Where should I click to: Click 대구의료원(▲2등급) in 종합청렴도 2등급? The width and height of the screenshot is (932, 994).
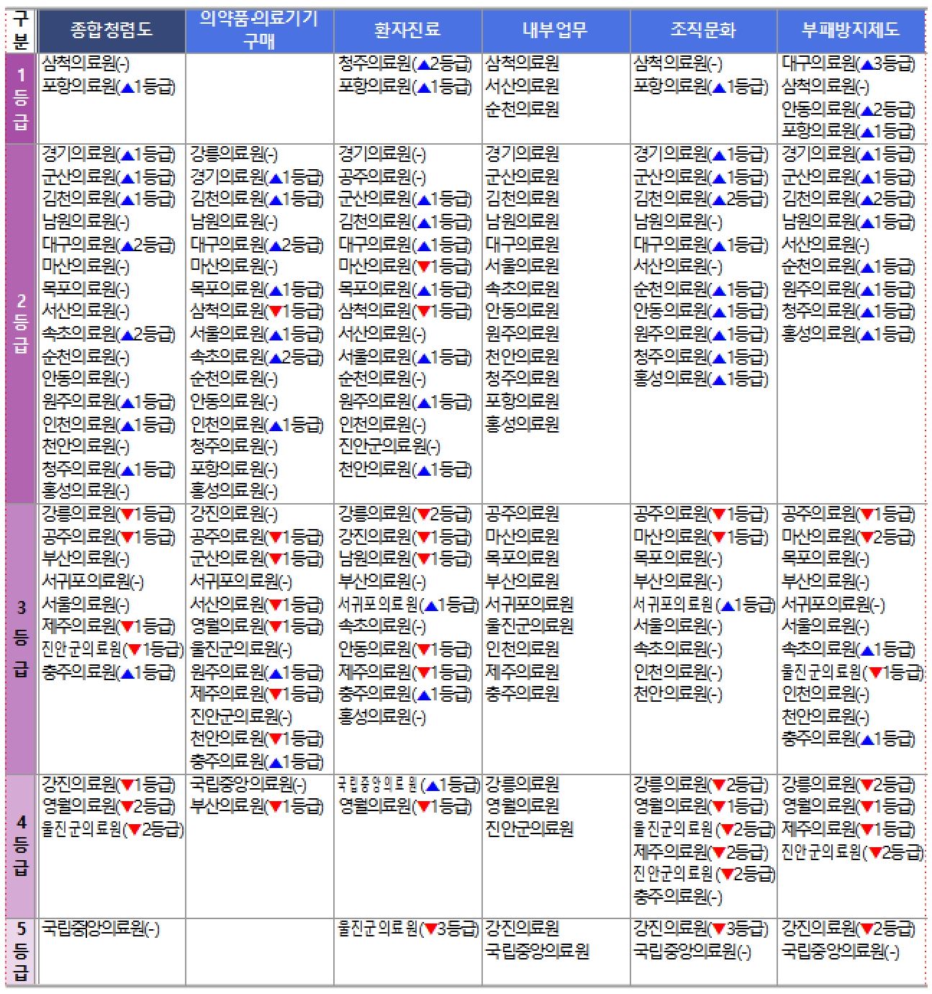pos(109,244)
